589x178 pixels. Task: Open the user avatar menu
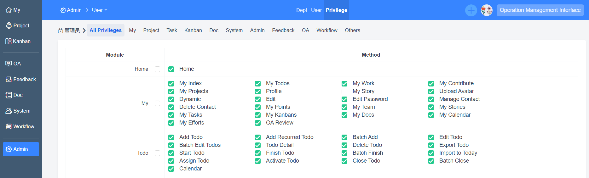tap(486, 10)
